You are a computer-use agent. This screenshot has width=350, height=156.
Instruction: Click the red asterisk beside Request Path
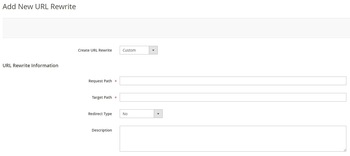tap(116, 81)
